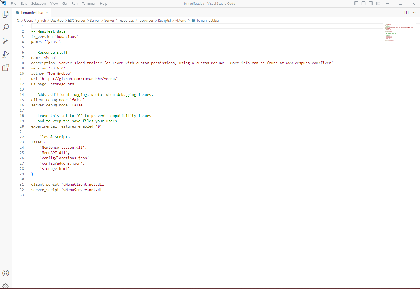Place cursor on empty line 1
This screenshot has width=420, height=289.
207,26
